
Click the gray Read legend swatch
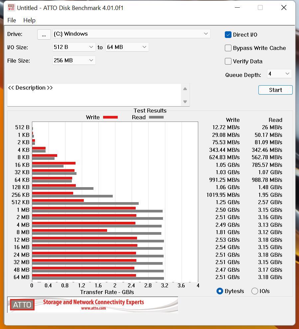click(156, 117)
